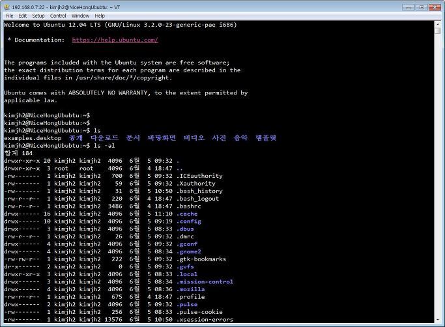Click the .bashrc file entry

pos(188,206)
